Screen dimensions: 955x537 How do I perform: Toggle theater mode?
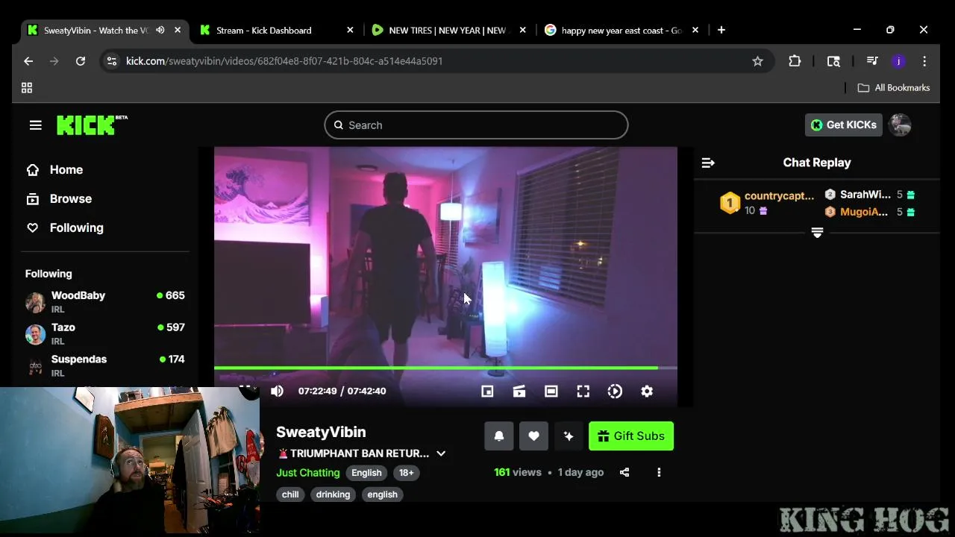[x=551, y=391]
